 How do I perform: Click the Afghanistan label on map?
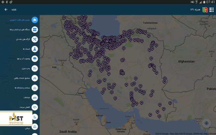click(186, 62)
